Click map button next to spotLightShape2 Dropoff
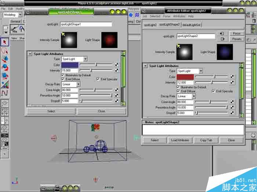257x192 pixels. point(232,113)
